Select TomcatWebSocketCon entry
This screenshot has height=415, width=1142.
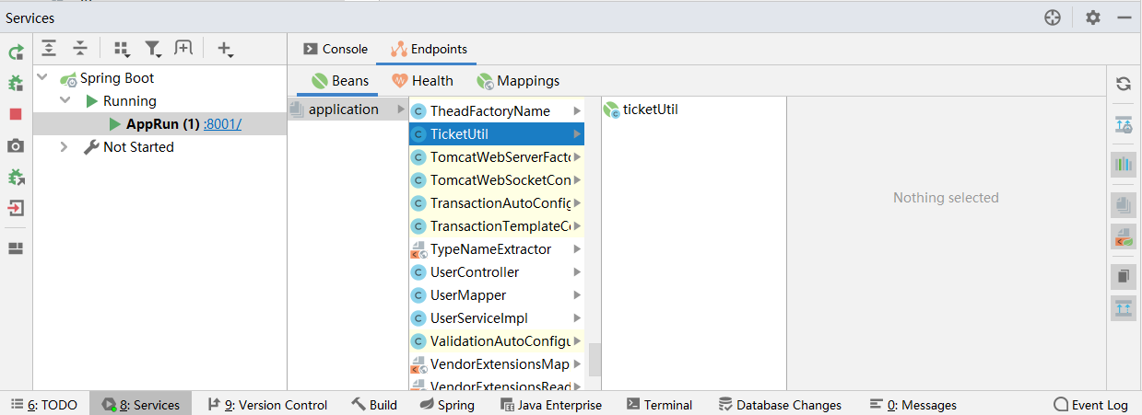(496, 180)
